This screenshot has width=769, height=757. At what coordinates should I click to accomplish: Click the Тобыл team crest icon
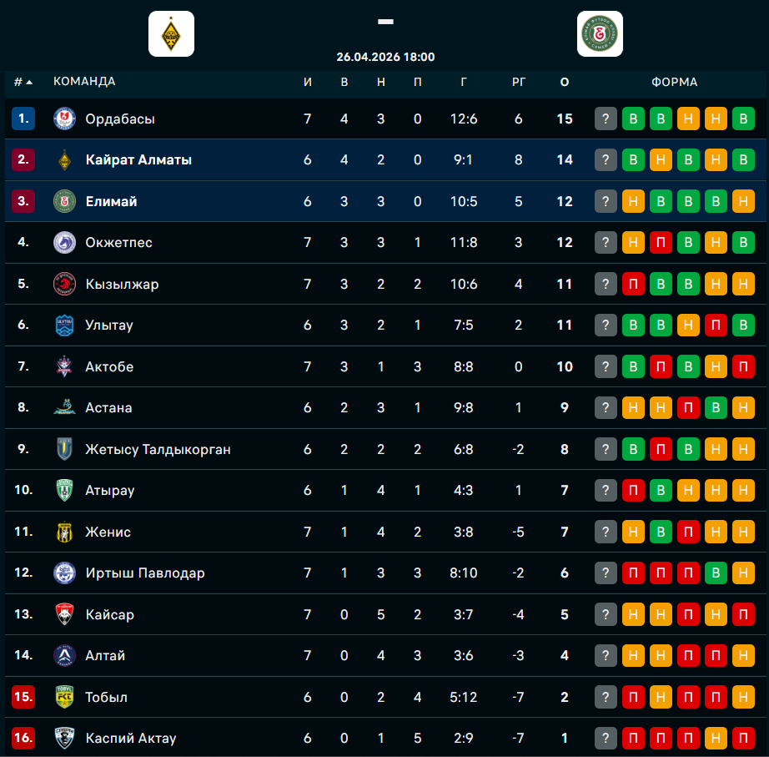point(64,698)
